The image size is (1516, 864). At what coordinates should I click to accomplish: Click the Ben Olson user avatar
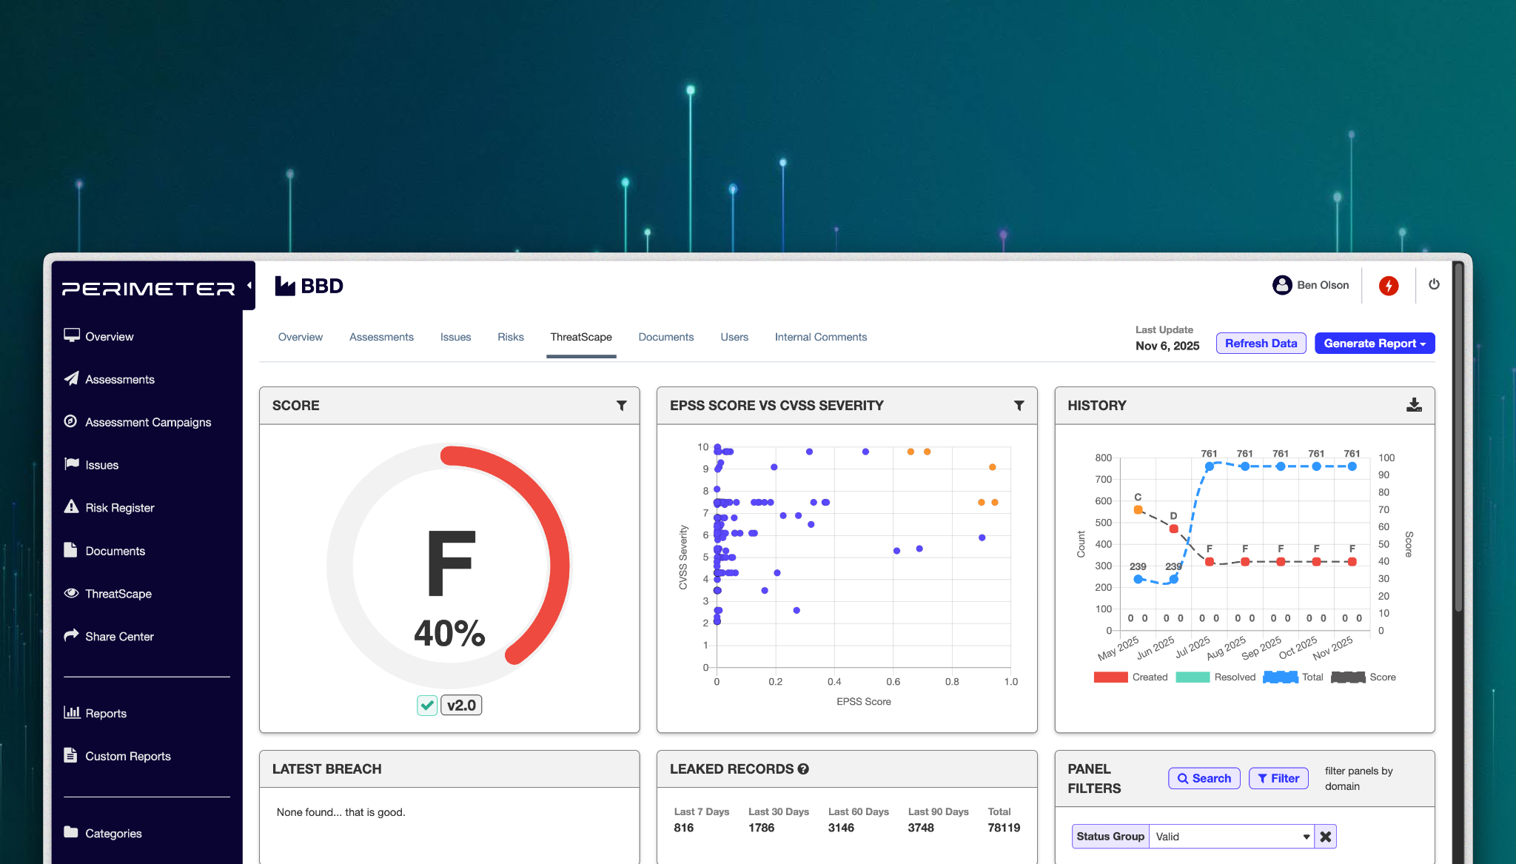click(x=1281, y=285)
